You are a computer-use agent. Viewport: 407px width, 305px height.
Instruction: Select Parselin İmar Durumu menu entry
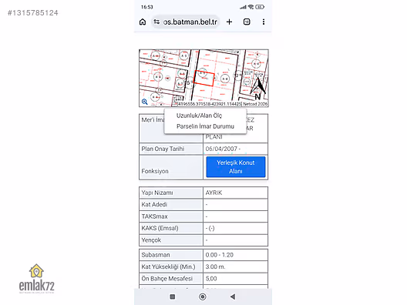(x=205, y=126)
